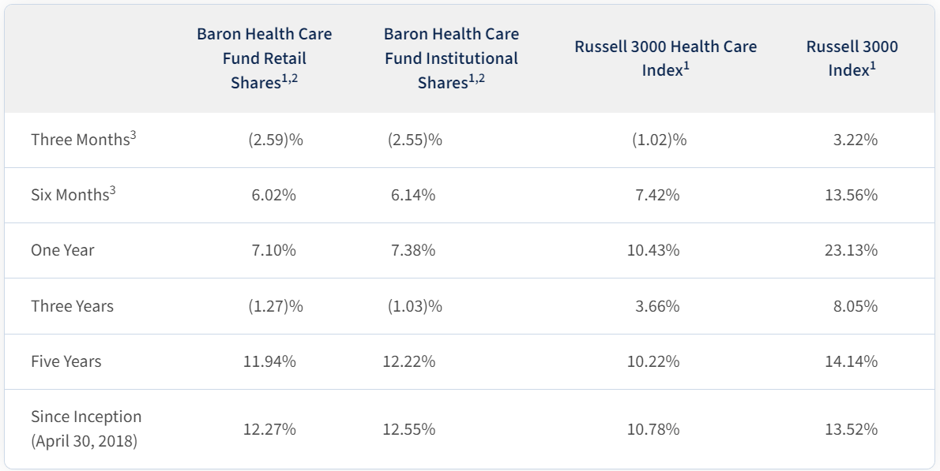
Task: Click the Baron Health Care Fund Retail Shares header
Action: tap(264, 58)
